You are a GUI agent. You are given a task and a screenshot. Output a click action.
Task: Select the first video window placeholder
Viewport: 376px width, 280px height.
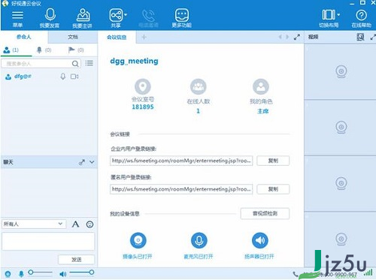340,72
